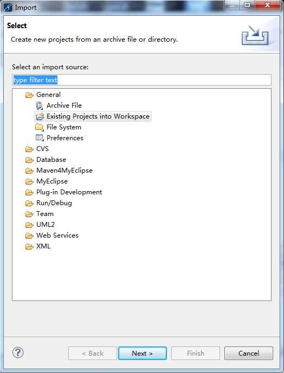Click the Preferences import icon
284x373 pixels.
(x=40, y=138)
